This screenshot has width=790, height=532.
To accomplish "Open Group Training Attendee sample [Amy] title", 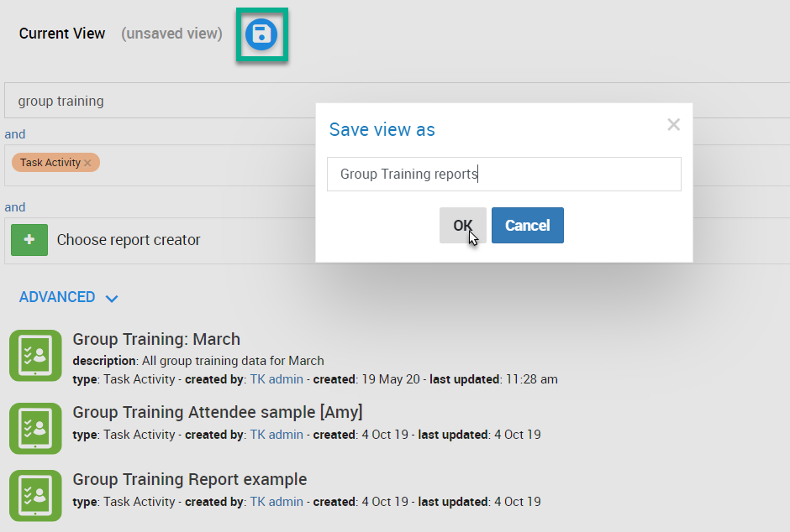I will 218,412.
